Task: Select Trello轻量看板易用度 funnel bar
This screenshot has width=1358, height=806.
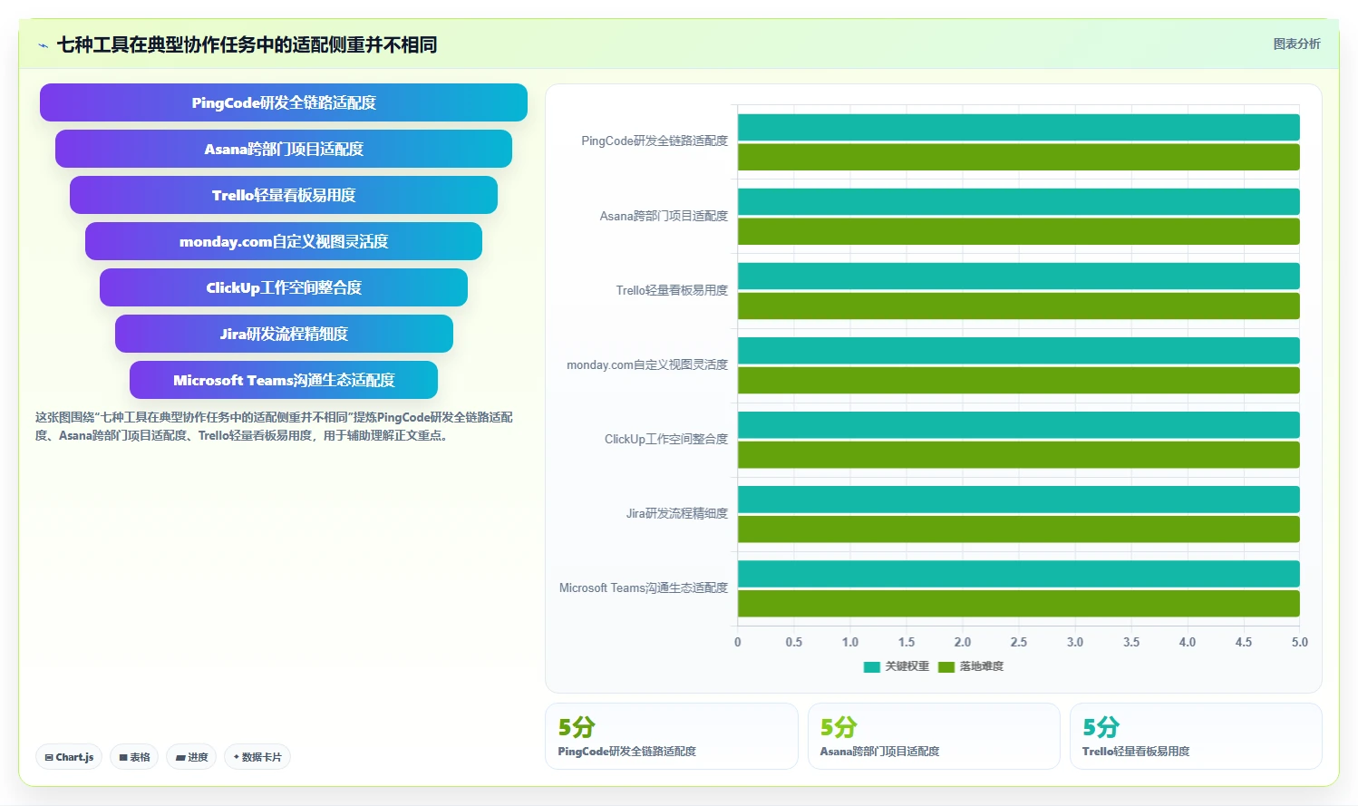Action: (284, 195)
